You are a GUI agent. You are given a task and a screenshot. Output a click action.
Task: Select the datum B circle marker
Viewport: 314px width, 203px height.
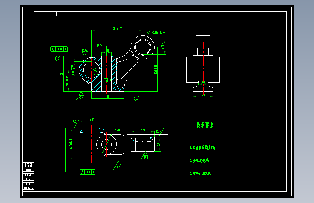click(x=58, y=59)
